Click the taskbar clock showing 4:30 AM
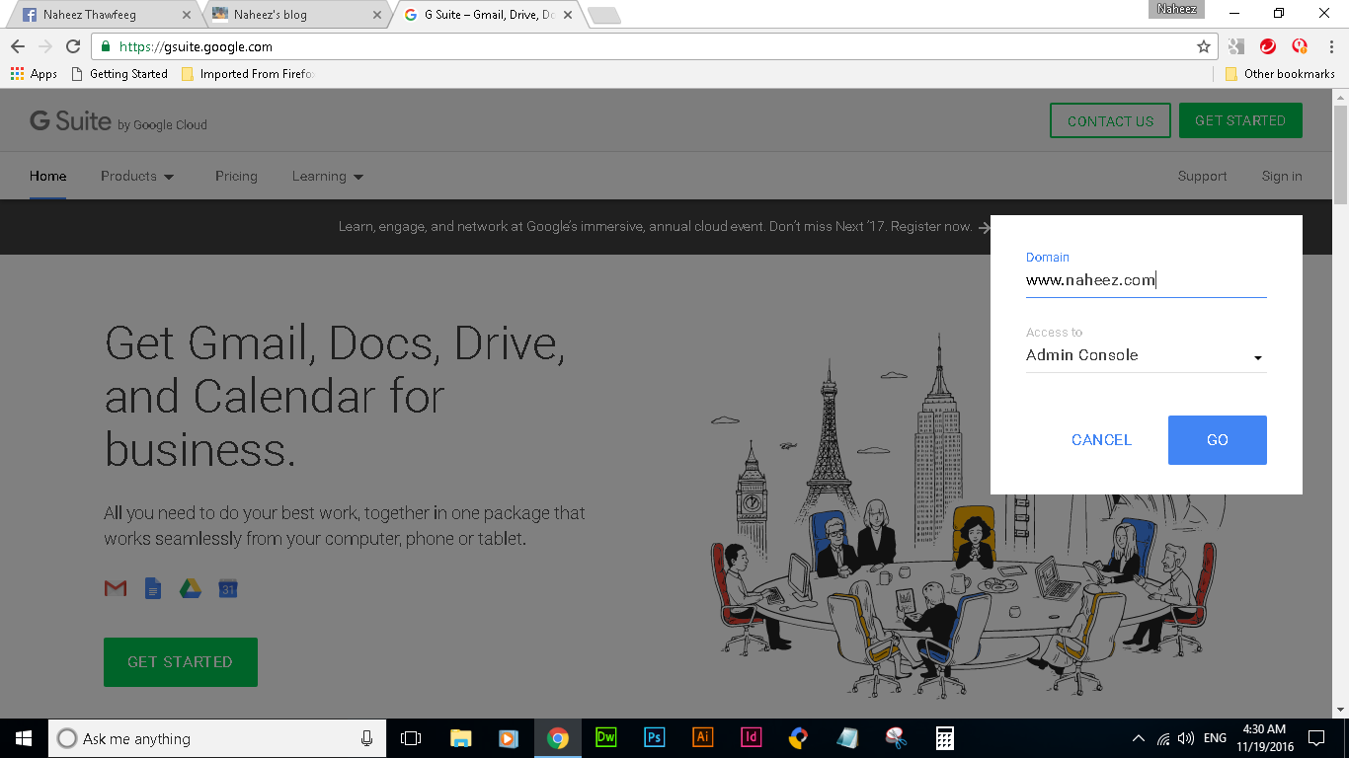Screen dimensions: 1349x758 (1264, 738)
